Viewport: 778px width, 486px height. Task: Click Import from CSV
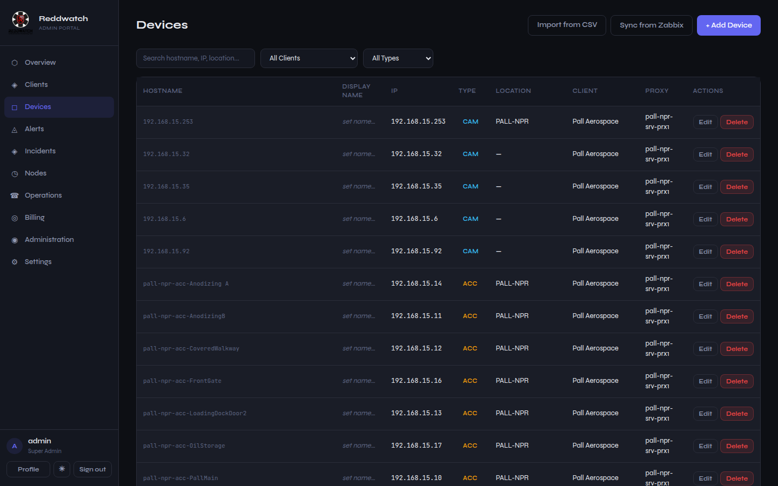pyautogui.click(x=567, y=25)
